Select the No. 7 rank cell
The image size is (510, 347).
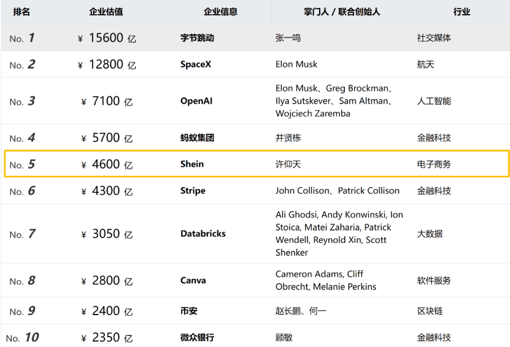coord(22,234)
